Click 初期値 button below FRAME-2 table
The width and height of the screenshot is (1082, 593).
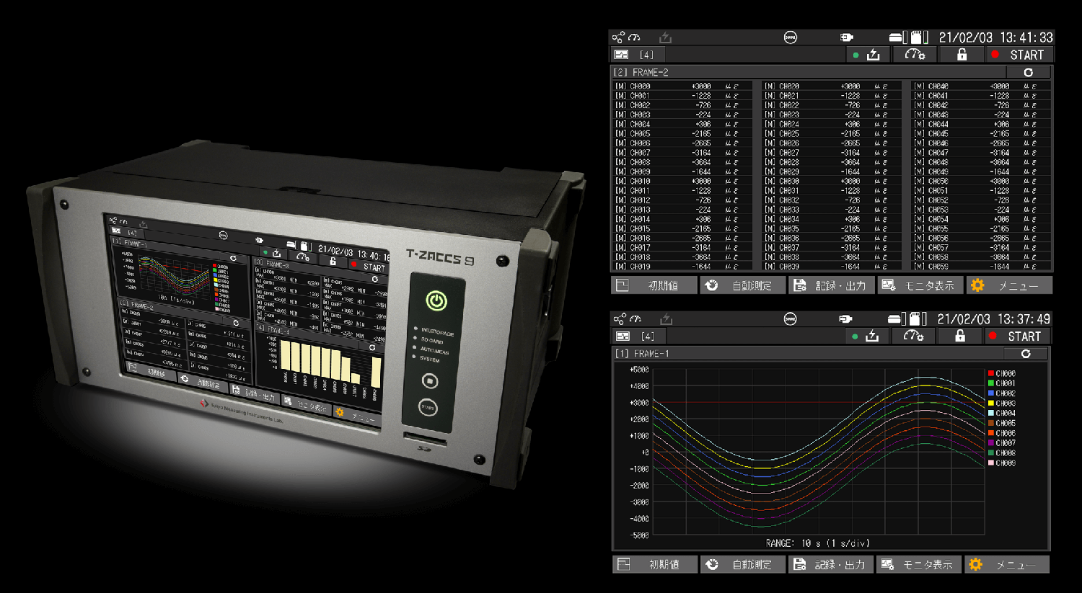(654, 285)
